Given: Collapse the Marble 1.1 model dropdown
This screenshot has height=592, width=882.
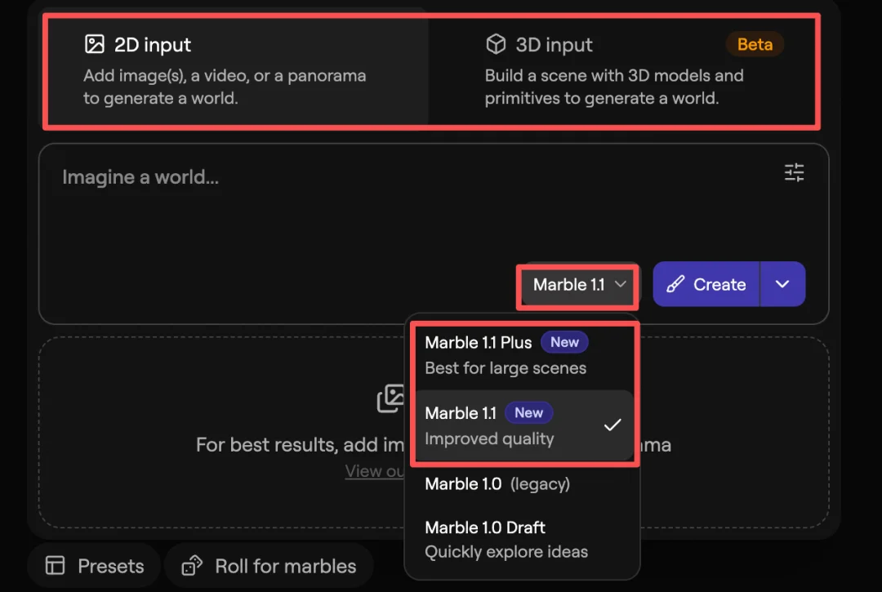Looking at the screenshot, I should point(579,285).
